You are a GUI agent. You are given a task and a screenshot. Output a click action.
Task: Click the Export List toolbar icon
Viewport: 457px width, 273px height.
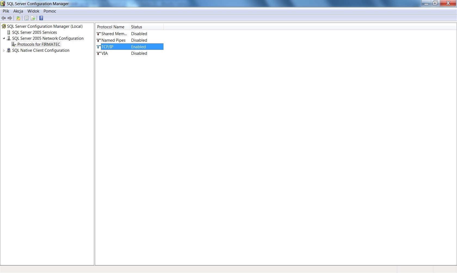click(33, 18)
